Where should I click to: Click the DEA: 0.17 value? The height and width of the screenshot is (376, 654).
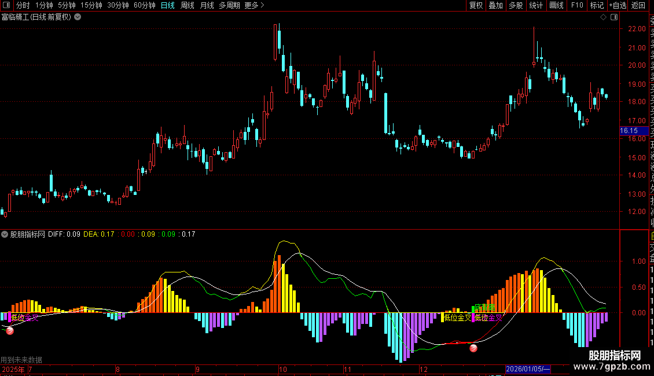pyautogui.click(x=99, y=234)
